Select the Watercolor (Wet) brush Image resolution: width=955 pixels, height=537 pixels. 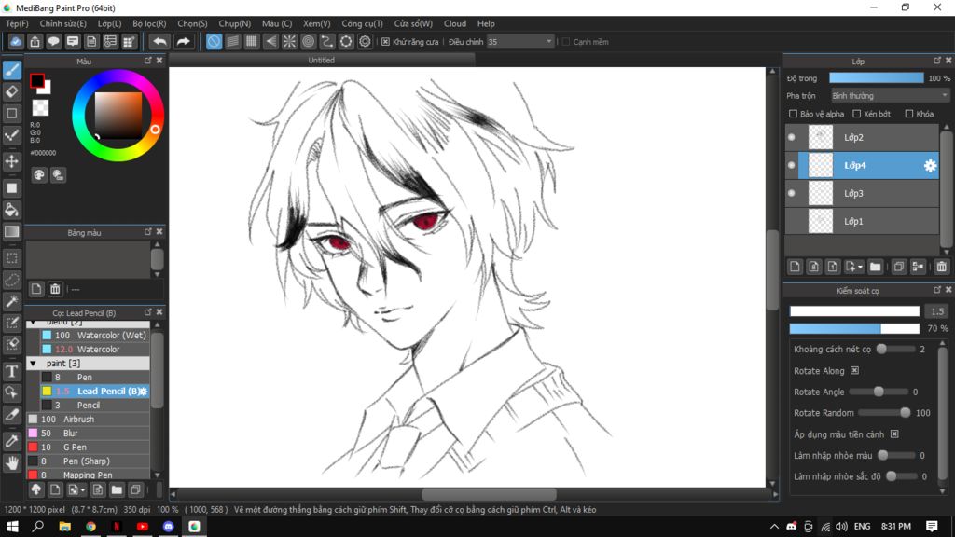point(94,336)
